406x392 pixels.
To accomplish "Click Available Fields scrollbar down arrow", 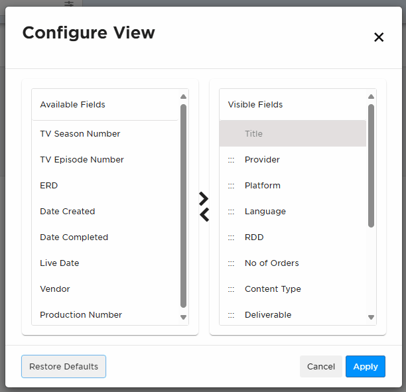I will pyautogui.click(x=183, y=317).
